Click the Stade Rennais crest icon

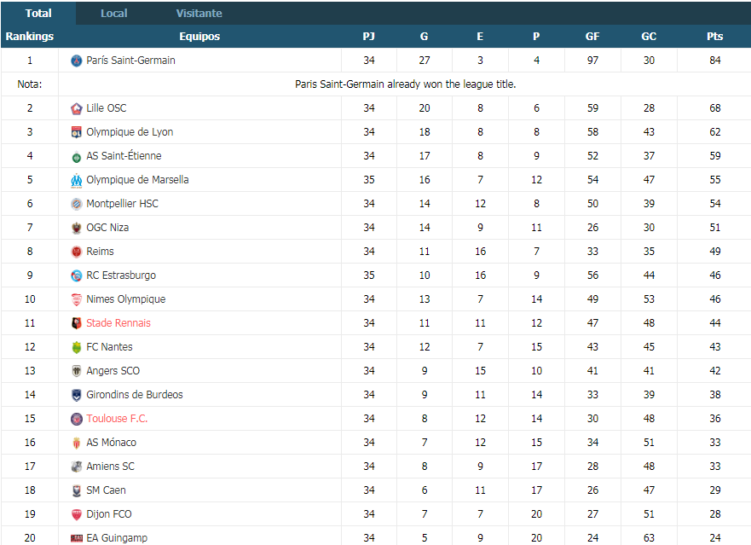click(76, 323)
